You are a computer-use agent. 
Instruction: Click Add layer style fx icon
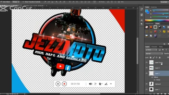[x=154, y=94]
